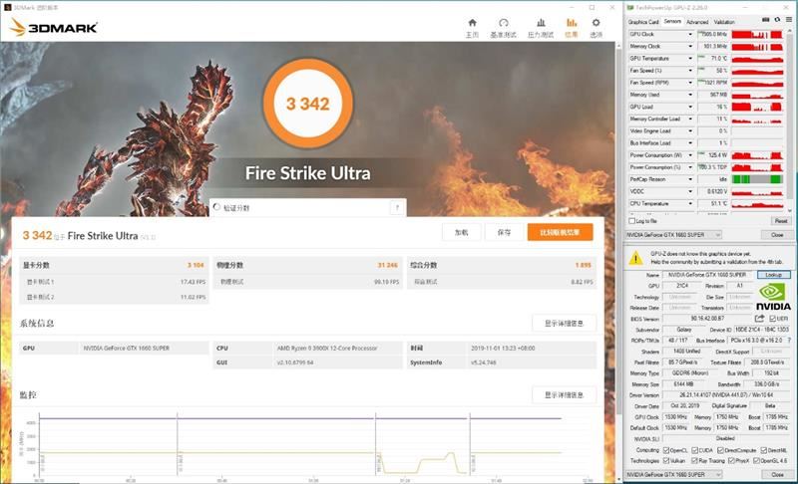Click the BIOS share/export arrow icon

759,319
